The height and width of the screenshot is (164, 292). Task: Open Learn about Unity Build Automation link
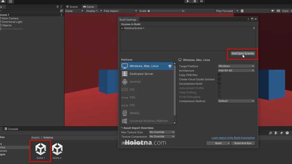pyautogui.click(x=233, y=138)
